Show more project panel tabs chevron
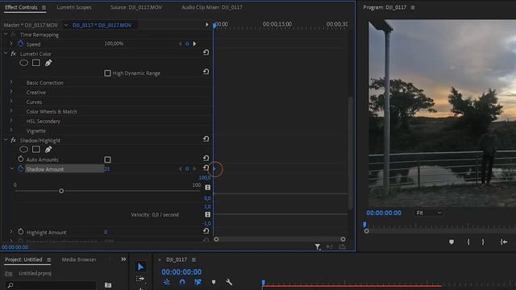Viewport: 516px width, 290px height. [123, 259]
